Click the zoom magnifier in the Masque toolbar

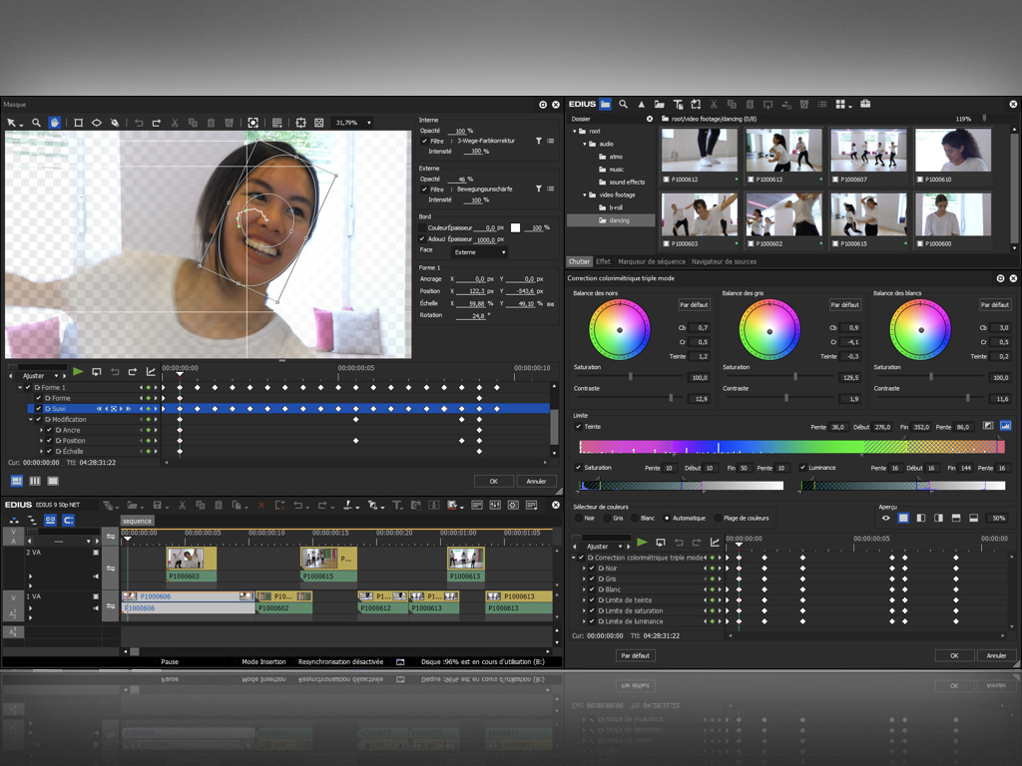click(x=36, y=123)
